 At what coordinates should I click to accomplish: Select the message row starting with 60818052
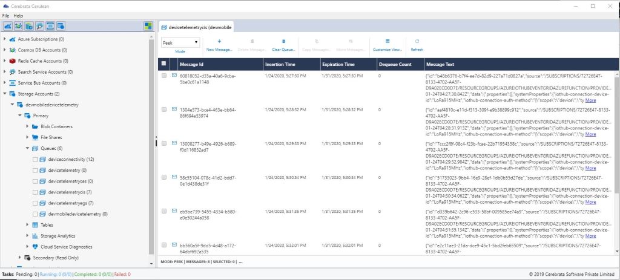[164, 76]
